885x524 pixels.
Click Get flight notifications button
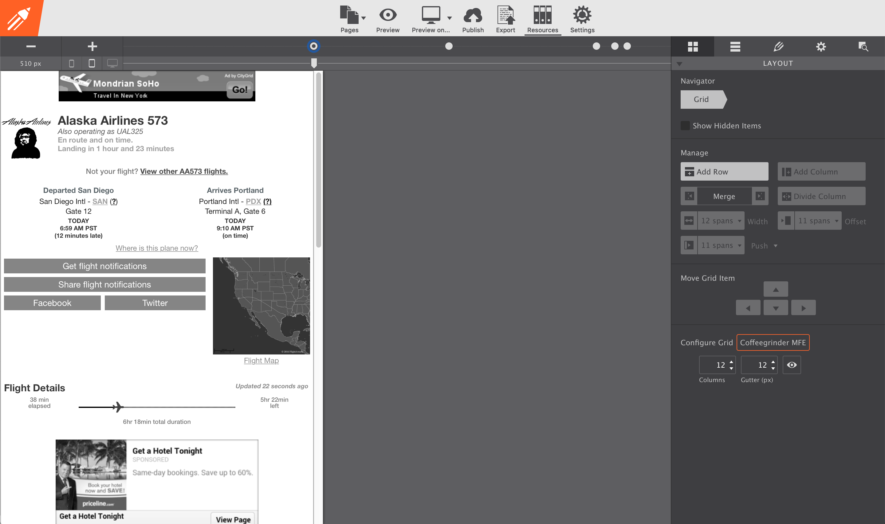[x=104, y=266]
